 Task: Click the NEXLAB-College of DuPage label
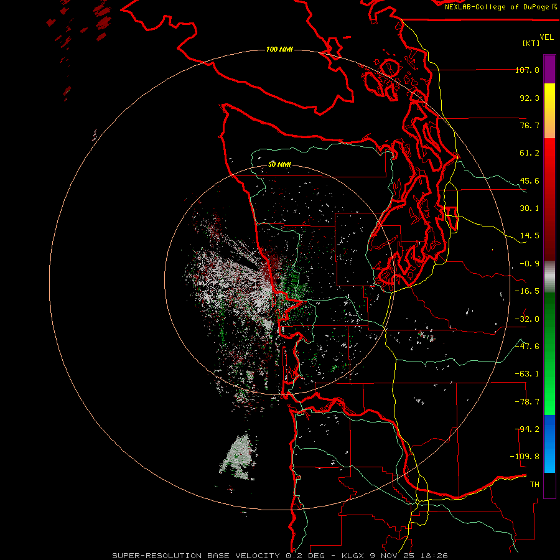500,7
